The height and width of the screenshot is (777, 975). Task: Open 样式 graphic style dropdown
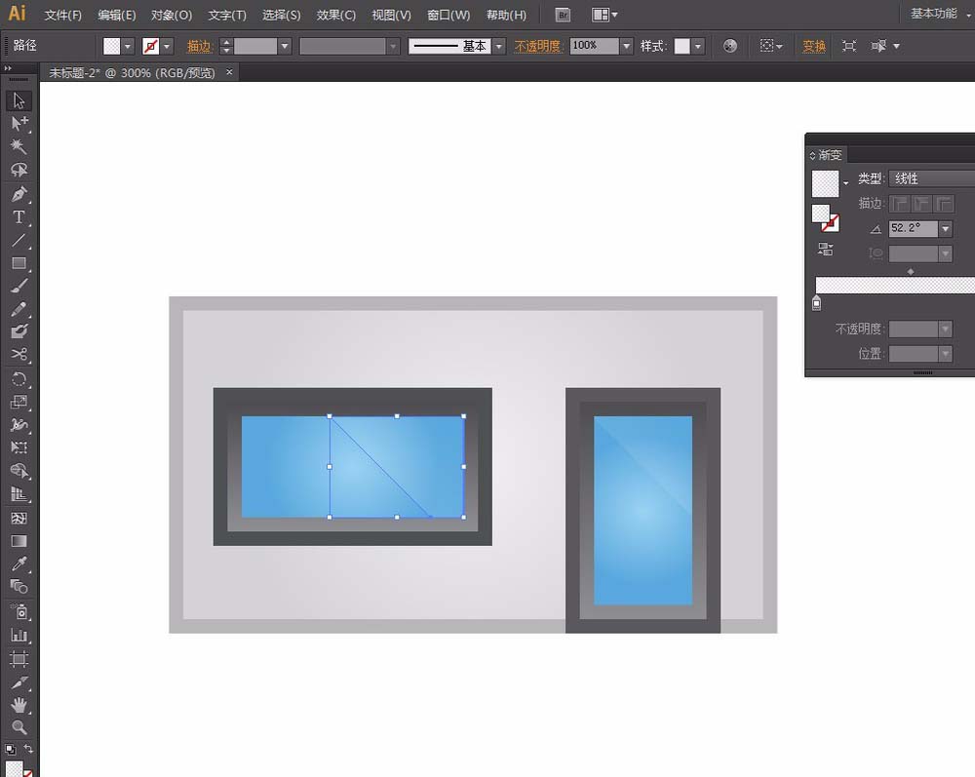pyautogui.click(x=698, y=46)
